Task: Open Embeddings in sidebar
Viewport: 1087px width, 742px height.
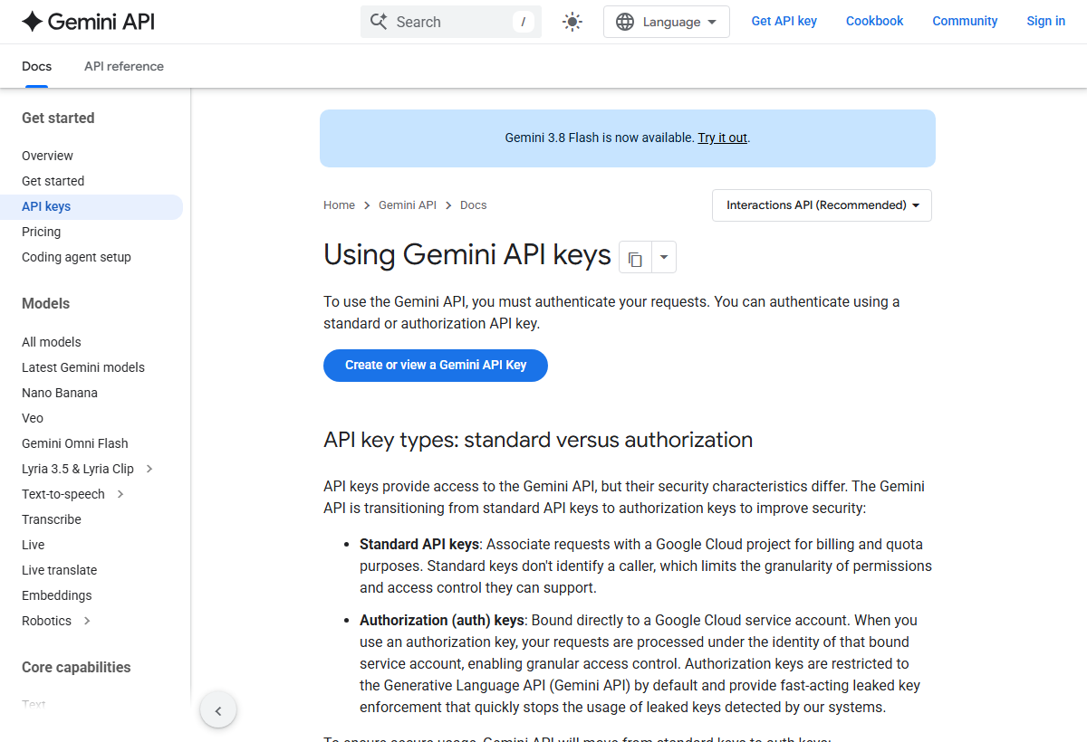Action: pyautogui.click(x=57, y=595)
